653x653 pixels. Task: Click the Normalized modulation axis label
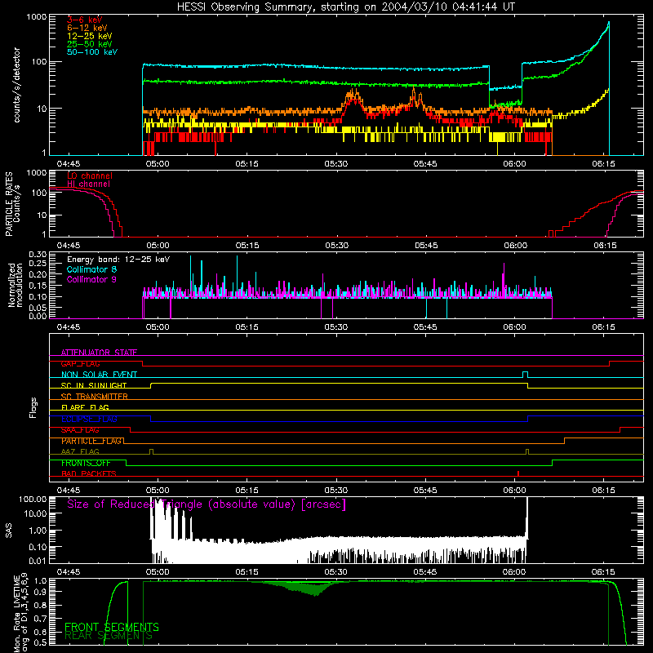[16, 285]
